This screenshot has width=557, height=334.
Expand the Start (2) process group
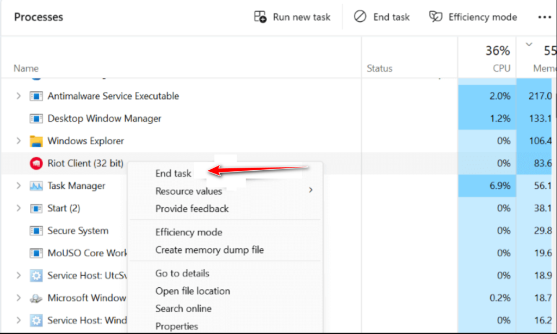click(18, 208)
